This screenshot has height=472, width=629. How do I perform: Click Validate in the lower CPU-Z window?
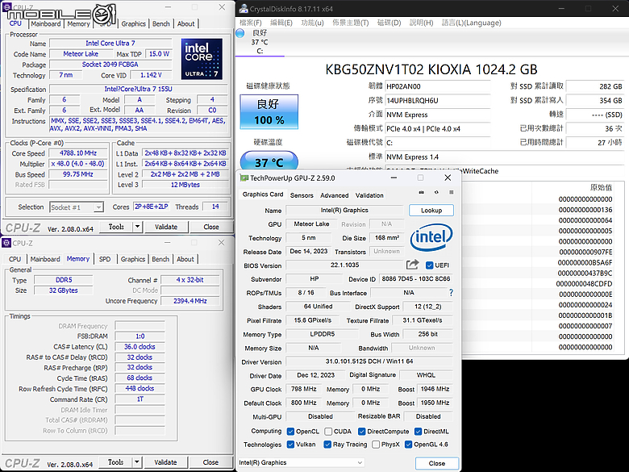click(x=165, y=462)
